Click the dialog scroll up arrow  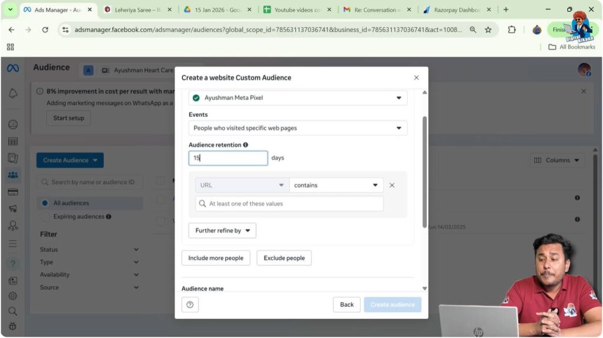coord(425,92)
